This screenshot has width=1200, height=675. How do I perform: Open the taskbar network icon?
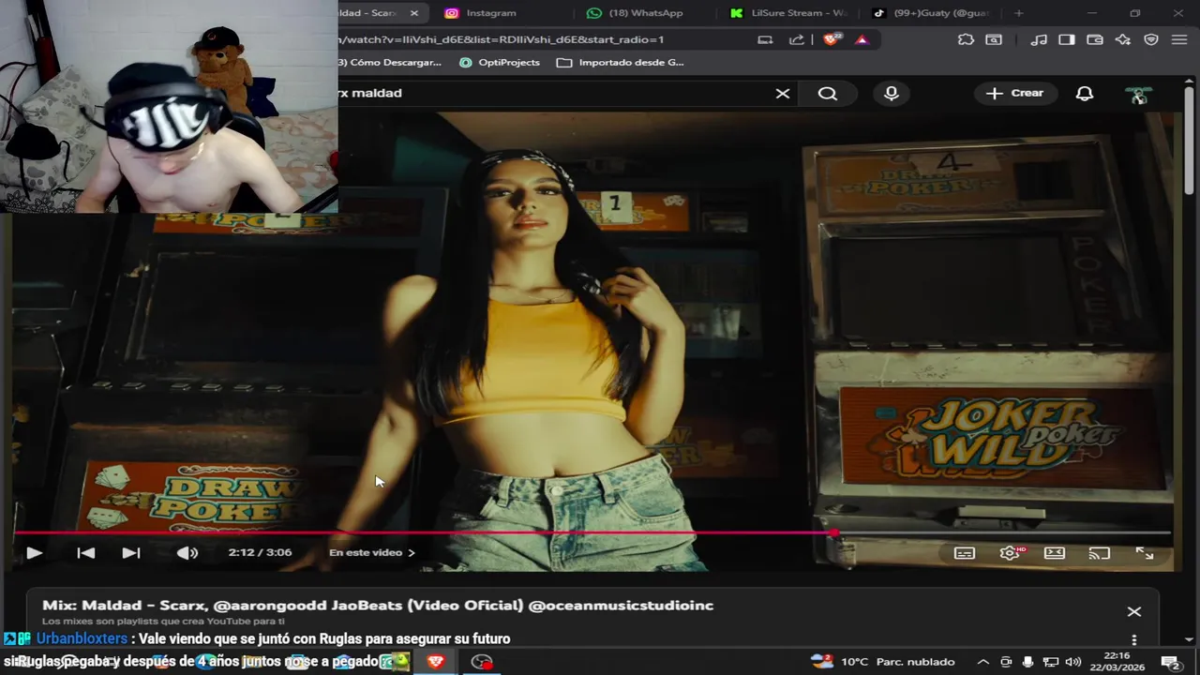1051,662
